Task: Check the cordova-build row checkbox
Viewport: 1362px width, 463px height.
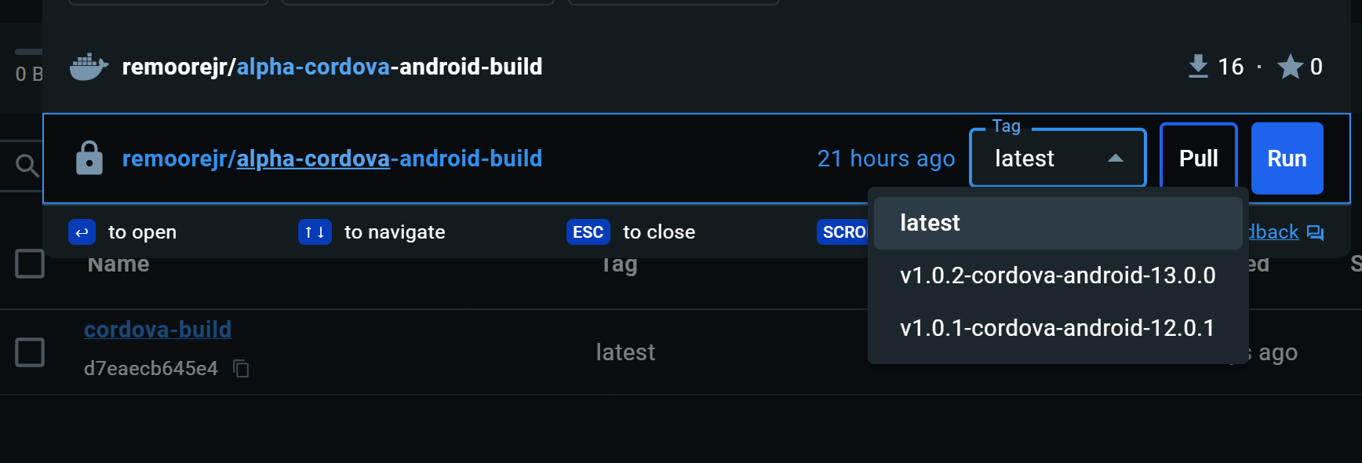Action: coord(30,352)
